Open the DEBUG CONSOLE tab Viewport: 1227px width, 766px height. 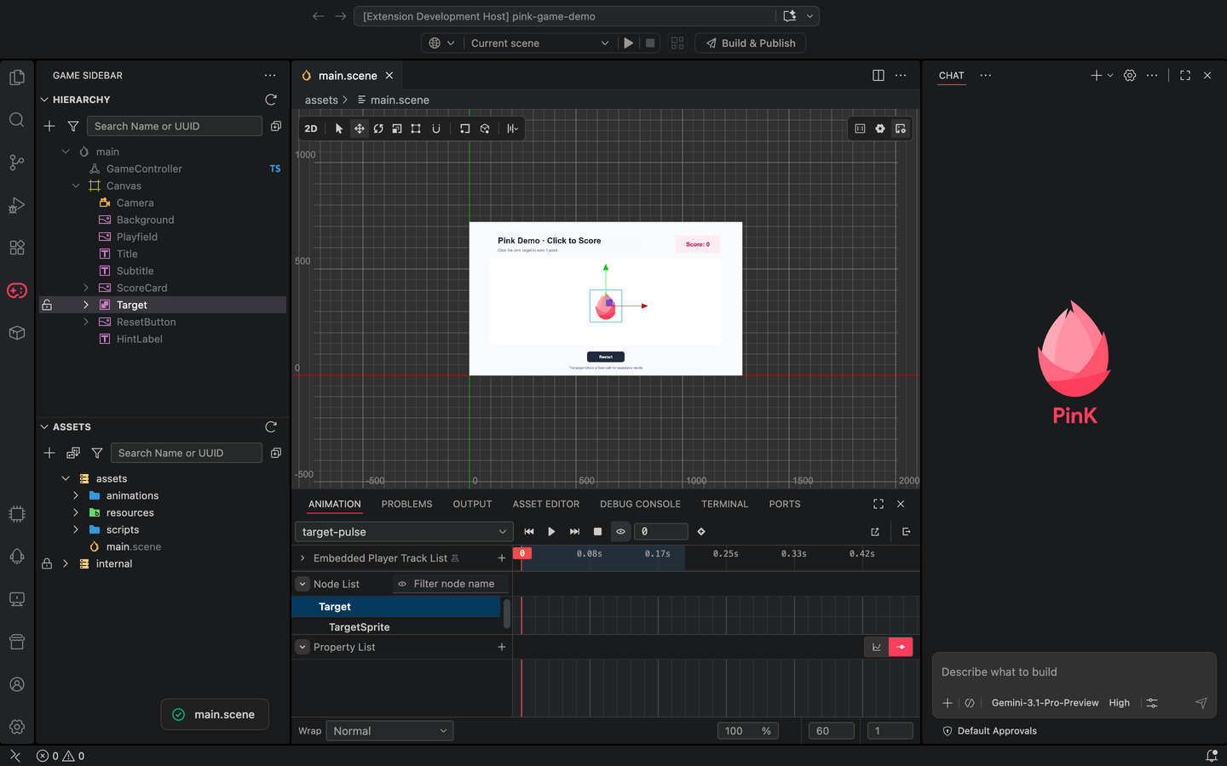[640, 504]
